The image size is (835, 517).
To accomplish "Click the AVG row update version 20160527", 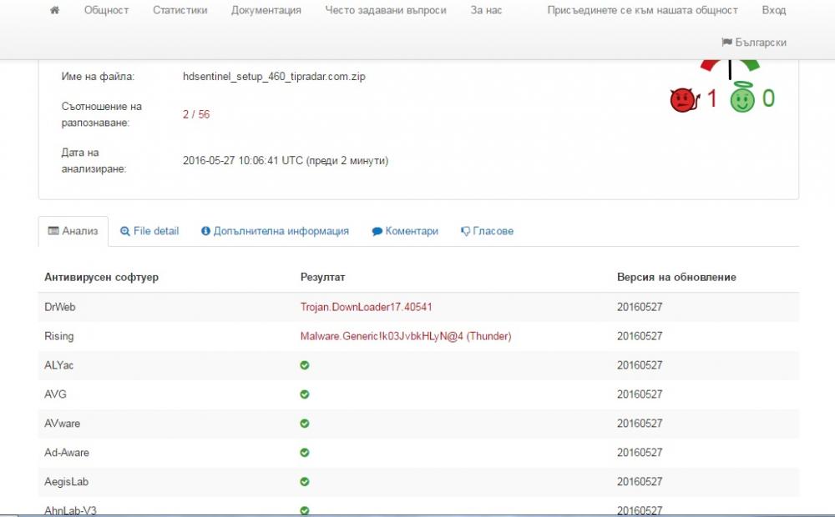I will coord(640,394).
